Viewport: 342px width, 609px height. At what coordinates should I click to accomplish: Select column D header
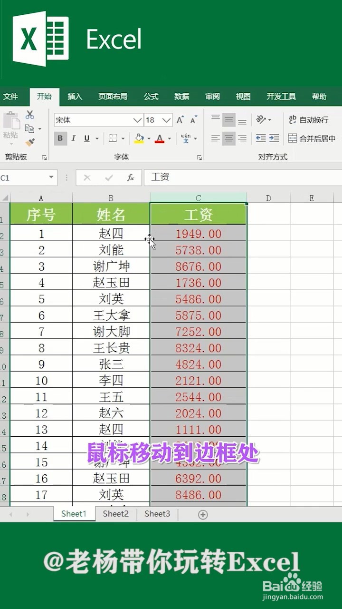point(268,198)
